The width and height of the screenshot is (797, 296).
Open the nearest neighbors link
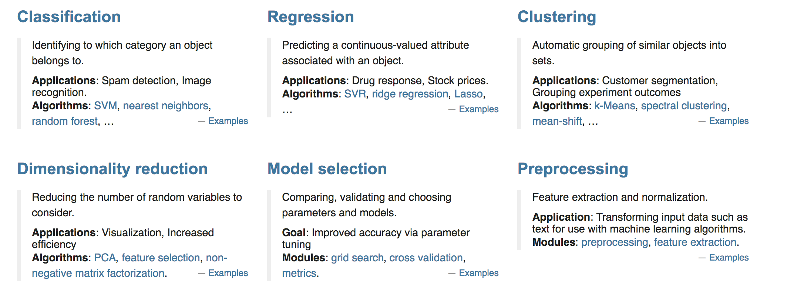click(x=166, y=106)
